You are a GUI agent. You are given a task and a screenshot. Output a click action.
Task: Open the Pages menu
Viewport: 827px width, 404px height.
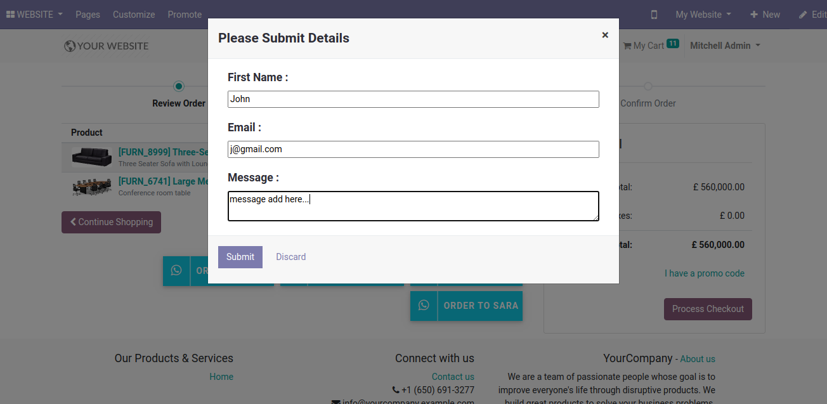88,15
